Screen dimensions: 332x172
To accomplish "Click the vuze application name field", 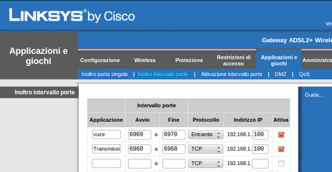I will [x=106, y=134].
